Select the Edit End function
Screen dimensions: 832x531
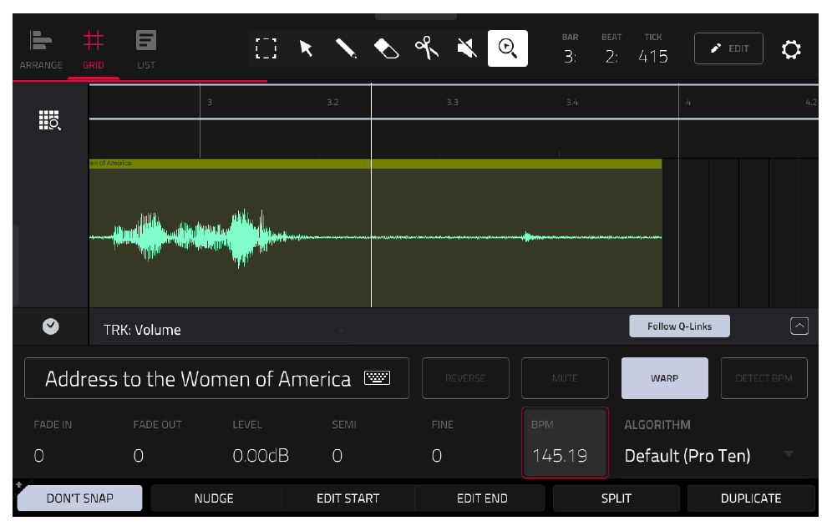pos(482,498)
